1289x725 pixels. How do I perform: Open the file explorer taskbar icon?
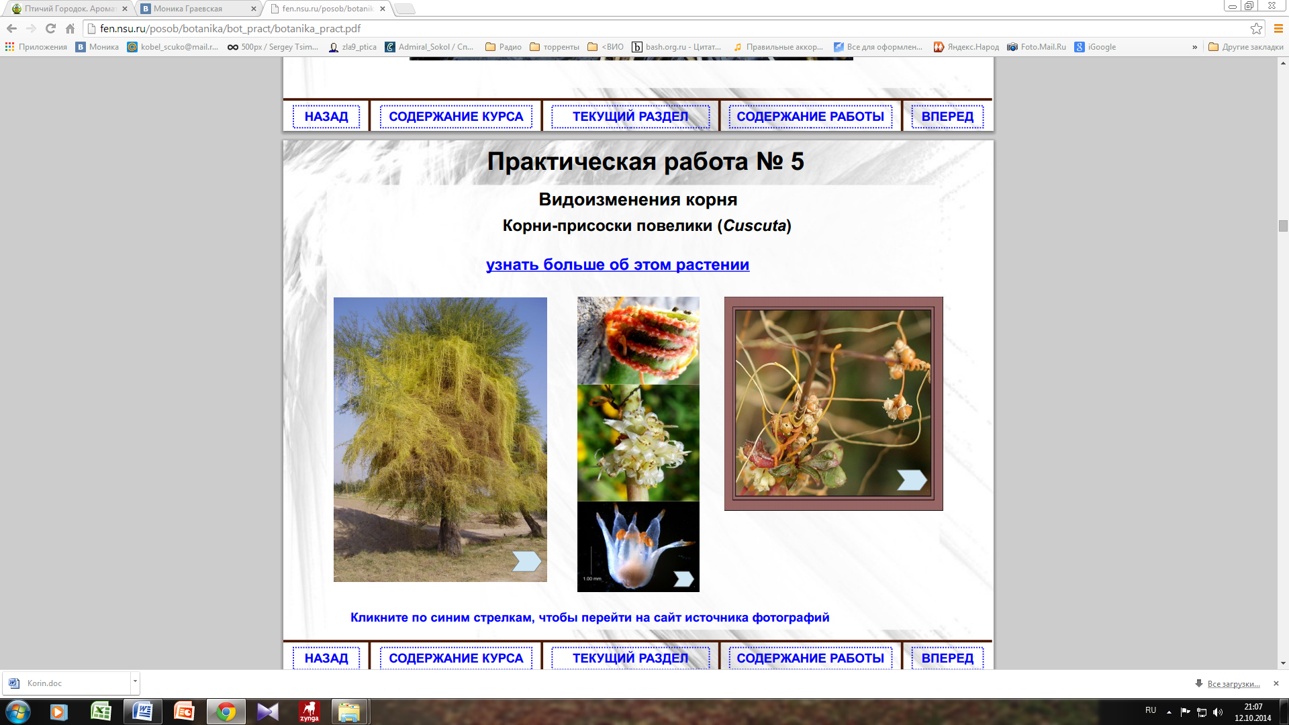(349, 712)
